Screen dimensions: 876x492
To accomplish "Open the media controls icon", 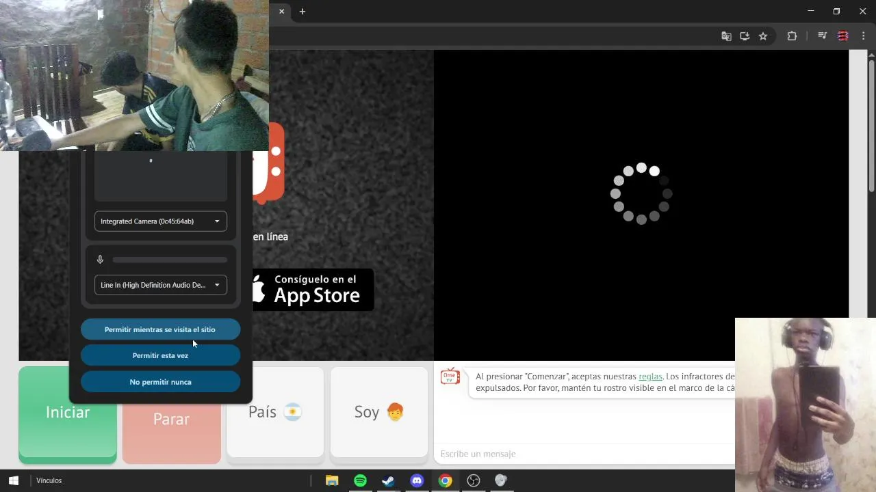I will pos(823,36).
